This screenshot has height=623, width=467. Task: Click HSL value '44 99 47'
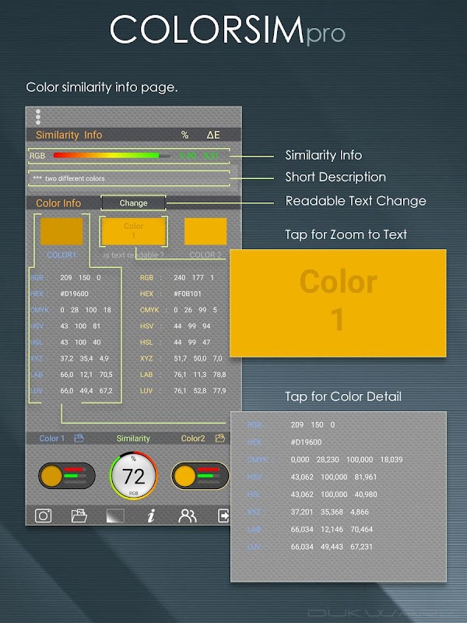192,342
